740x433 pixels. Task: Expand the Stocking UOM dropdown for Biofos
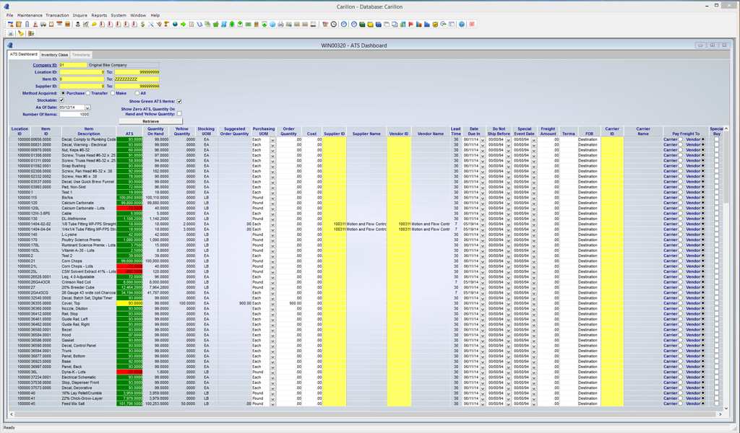pyautogui.click(x=272, y=196)
